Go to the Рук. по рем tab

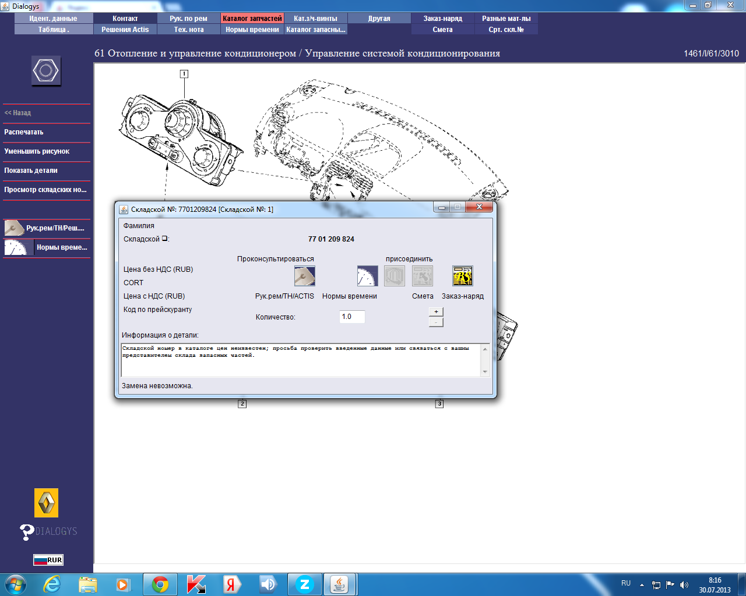pyautogui.click(x=189, y=19)
